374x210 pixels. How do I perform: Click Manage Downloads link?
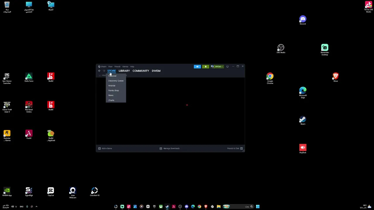coord(172,148)
